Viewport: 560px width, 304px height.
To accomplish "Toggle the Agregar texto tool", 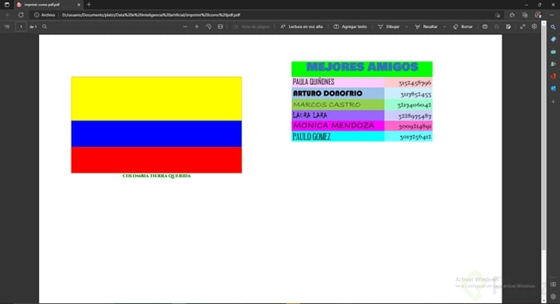I will pyautogui.click(x=350, y=26).
